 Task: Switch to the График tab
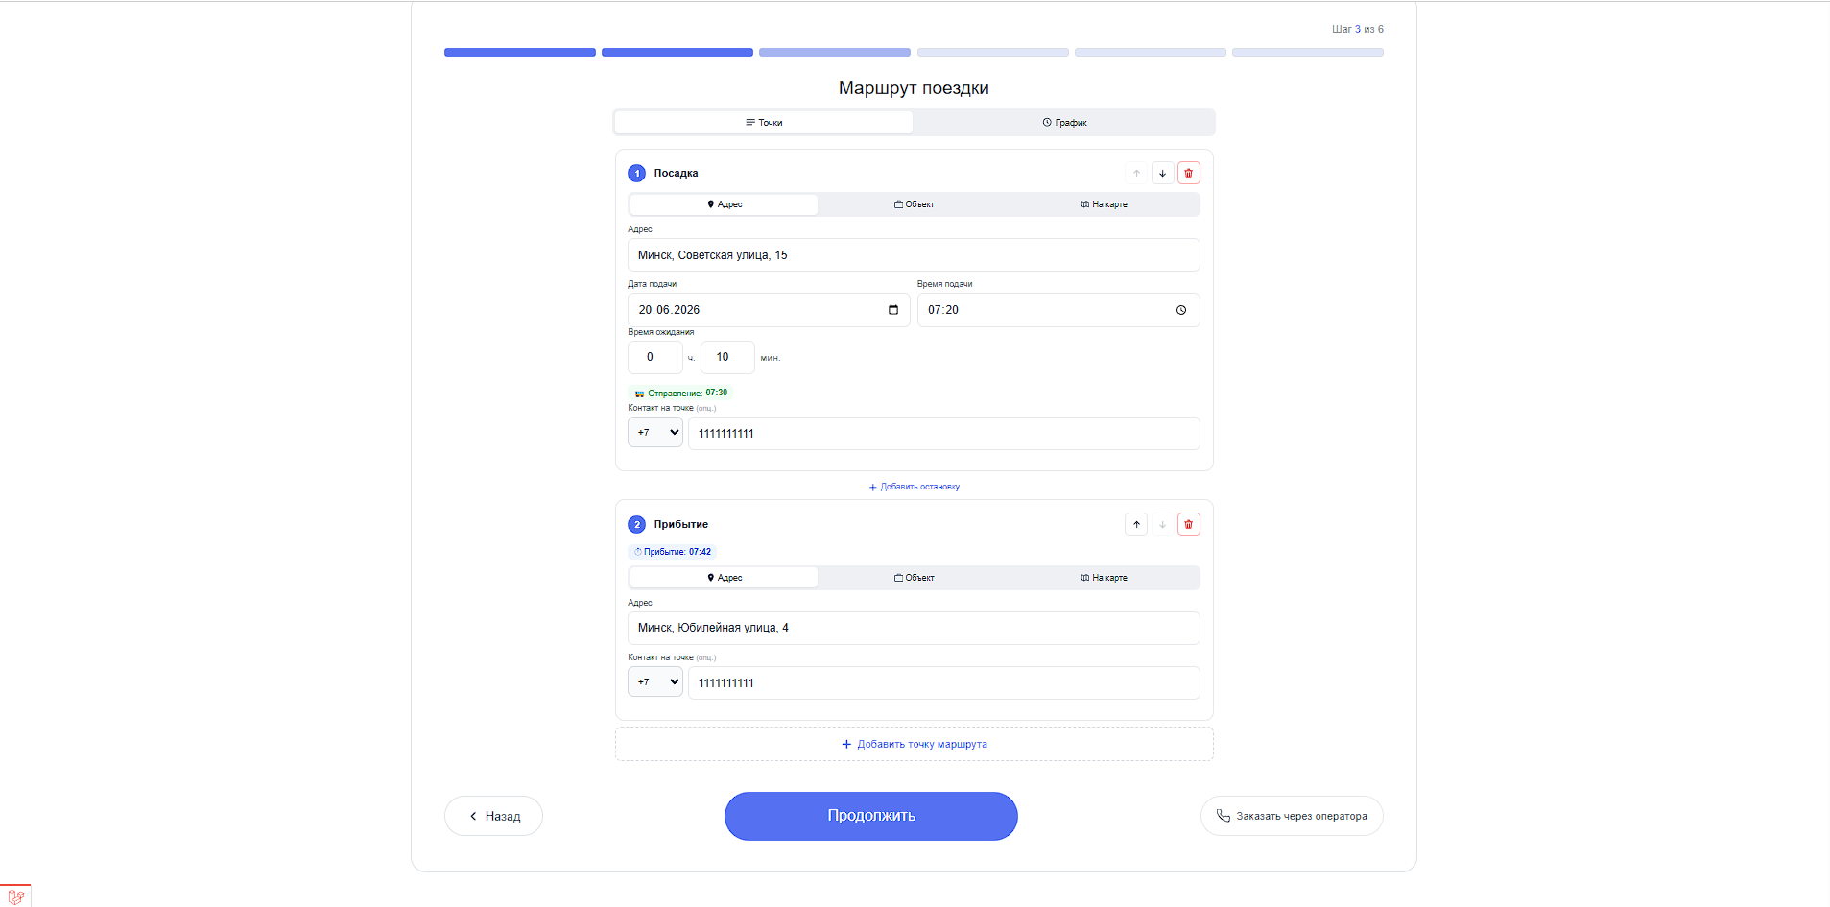tap(1064, 123)
